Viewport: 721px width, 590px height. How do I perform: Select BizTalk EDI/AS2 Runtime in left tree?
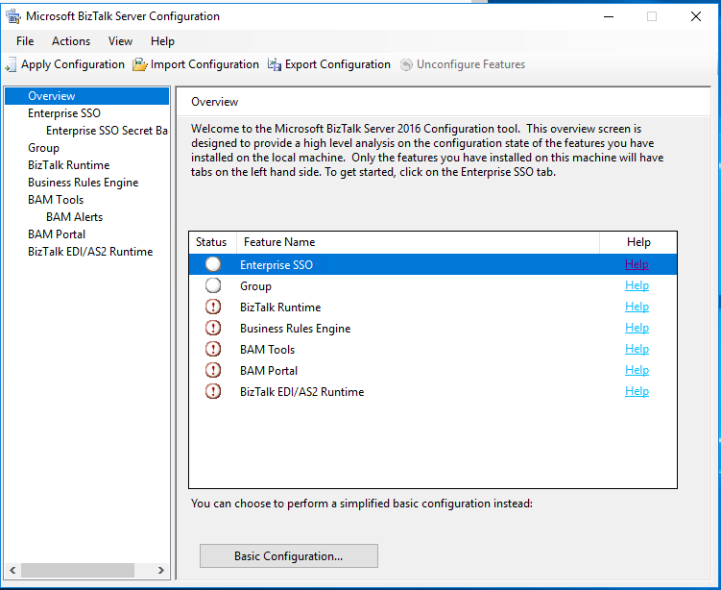(90, 252)
